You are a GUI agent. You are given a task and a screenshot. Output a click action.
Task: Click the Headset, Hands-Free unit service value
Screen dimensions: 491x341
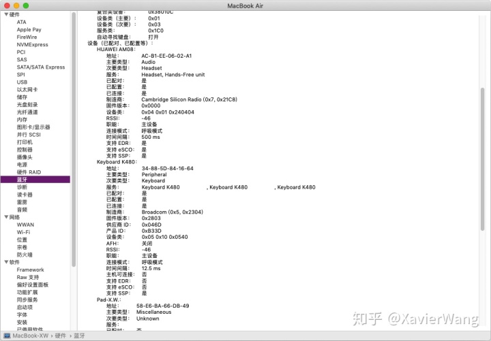pos(173,74)
